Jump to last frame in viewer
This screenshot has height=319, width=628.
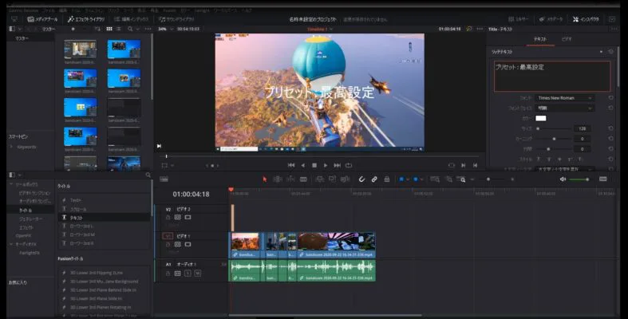tap(338, 165)
